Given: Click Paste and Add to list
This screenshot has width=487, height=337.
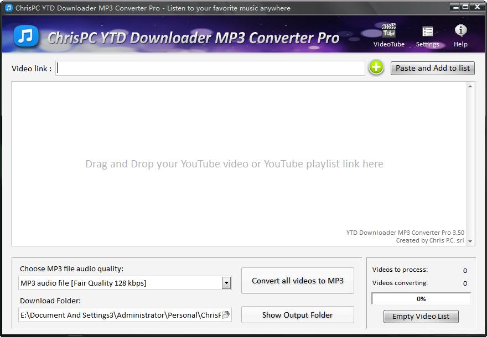Looking at the screenshot, I should pyautogui.click(x=432, y=68).
